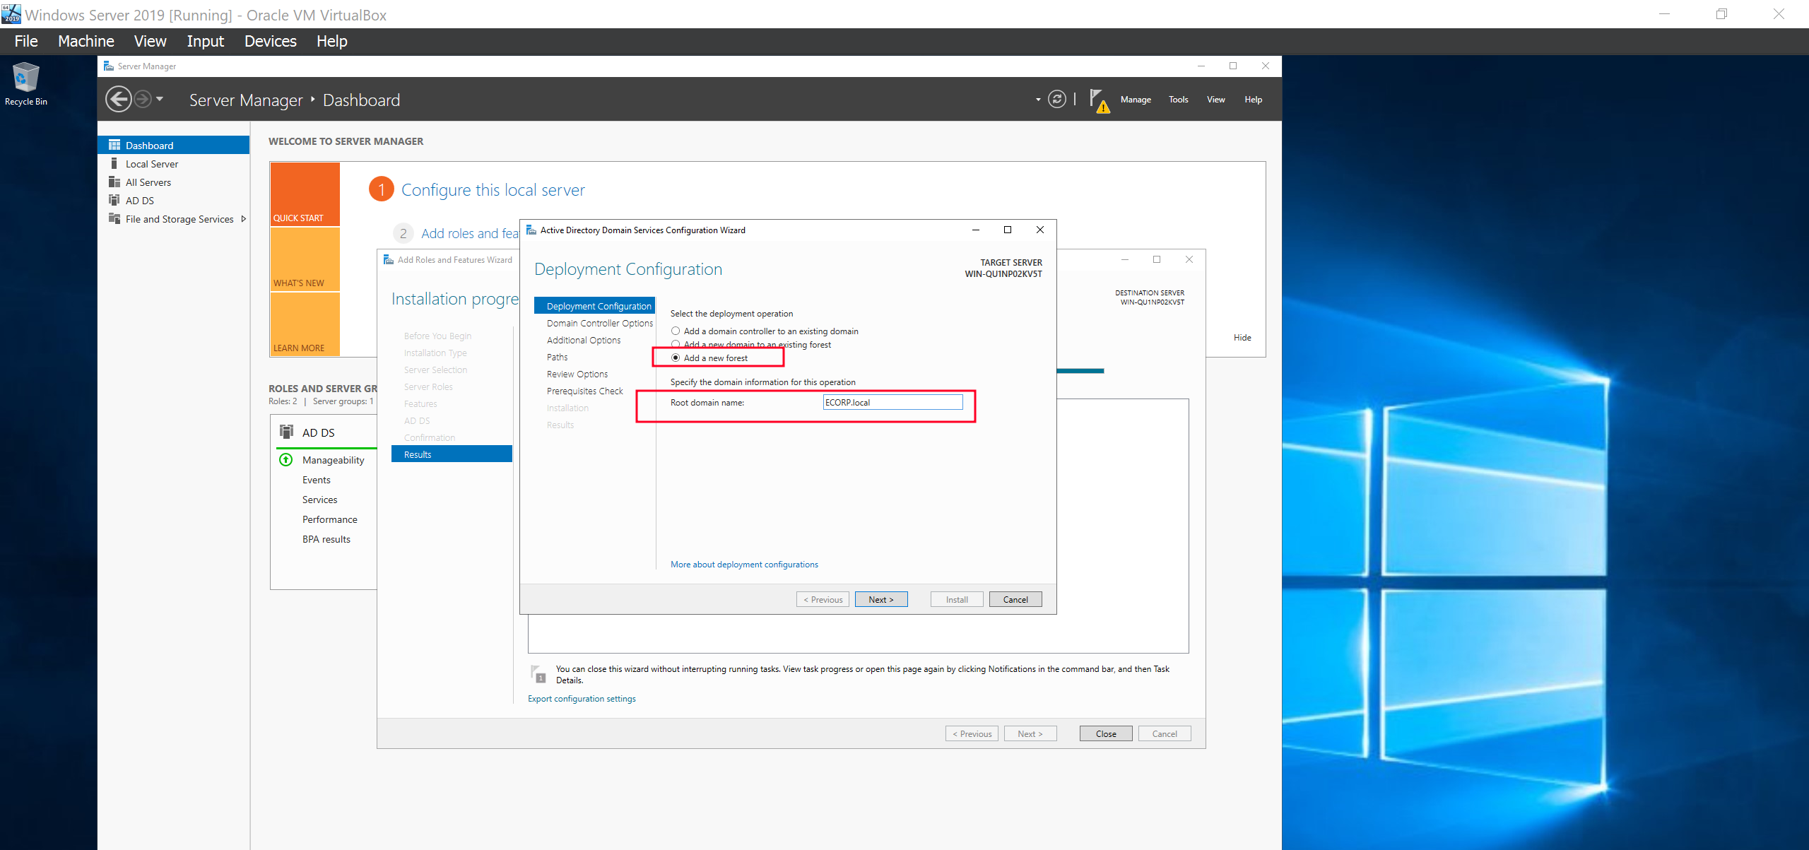The image size is (1809, 850).
Task: Open Additional Options wizard step
Action: (x=583, y=340)
